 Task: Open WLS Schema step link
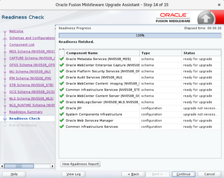31,98
